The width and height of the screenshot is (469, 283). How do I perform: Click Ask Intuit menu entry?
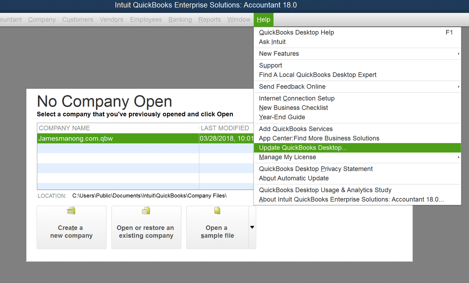click(x=272, y=42)
